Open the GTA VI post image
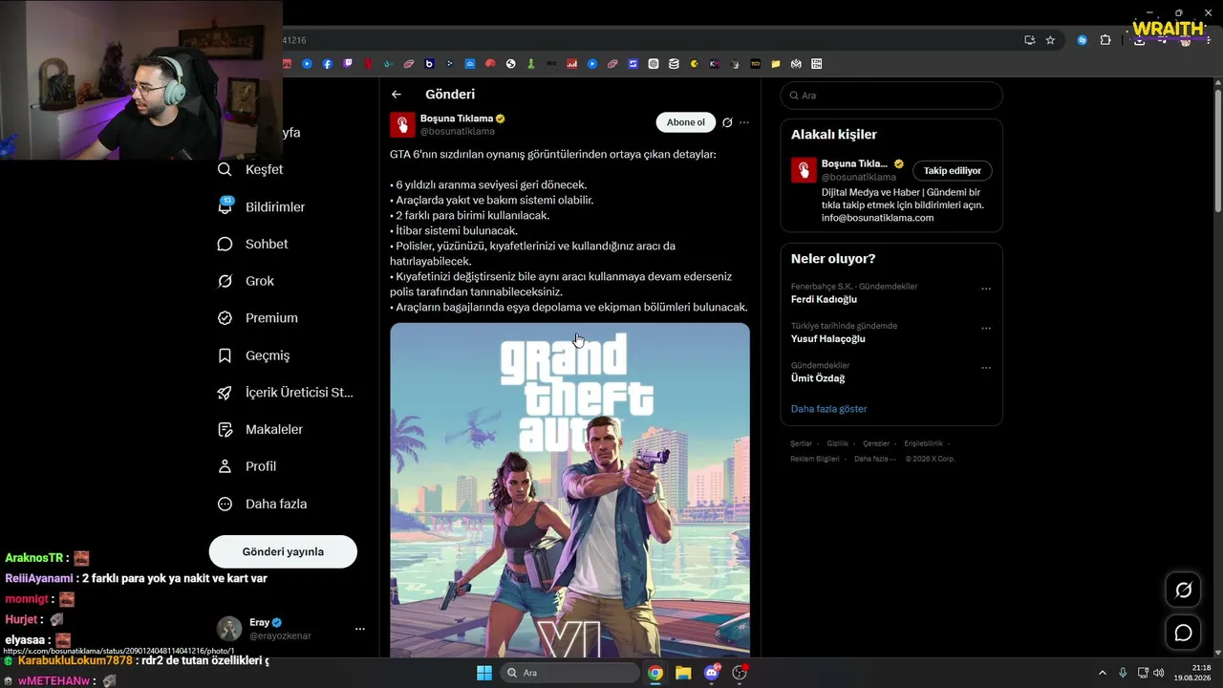1223x688 pixels. [x=569, y=490]
